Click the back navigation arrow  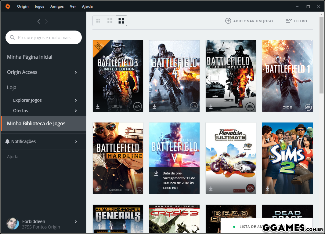pyautogui.click(x=39, y=21)
